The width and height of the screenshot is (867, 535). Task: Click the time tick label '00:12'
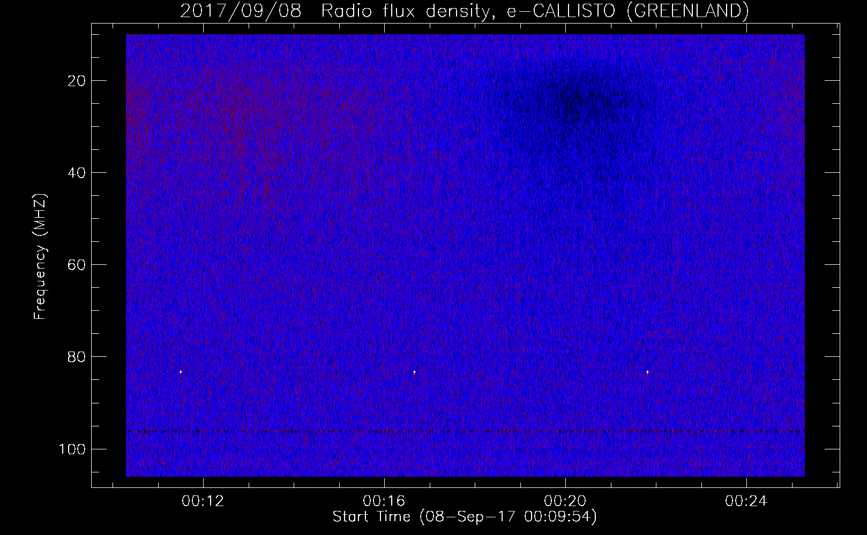203,501
